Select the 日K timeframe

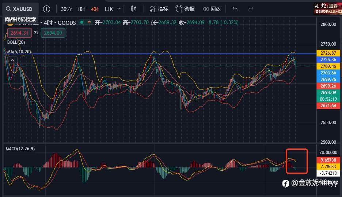(x=109, y=9)
